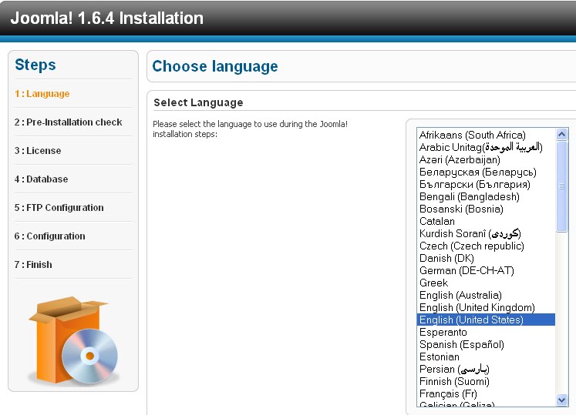Click the language list scrollbar thumb

561,186
